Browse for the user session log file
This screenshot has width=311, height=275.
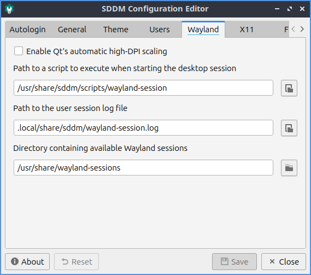pyautogui.click(x=289, y=128)
